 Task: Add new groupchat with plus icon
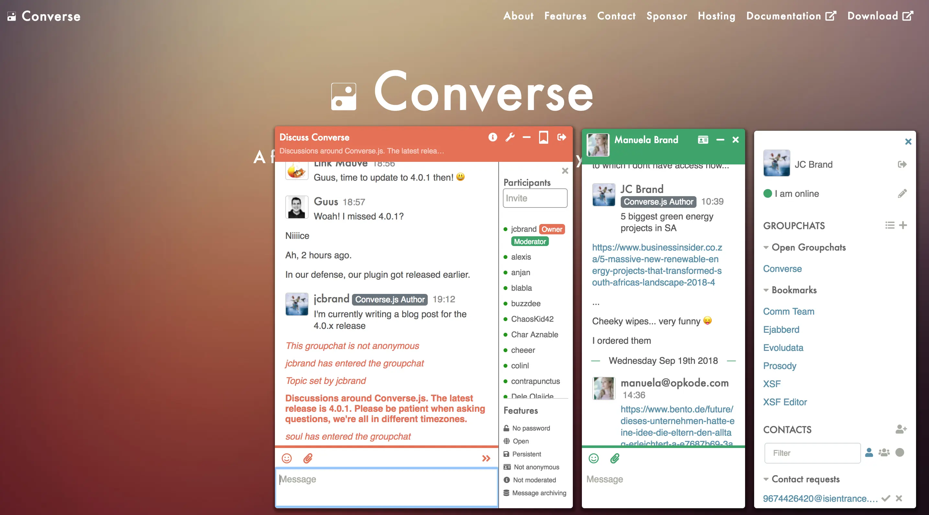click(x=903, y=225)
